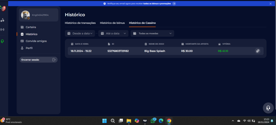Show hidden system tray icons
Viewport: 276px width, 125px height.
(x=233, y=121)
